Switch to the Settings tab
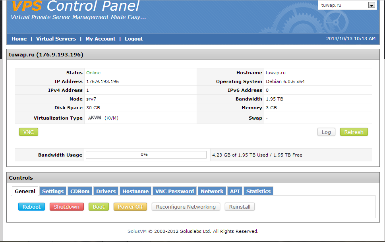The height and width of the screenshot is (242, 385). (53, 191)
